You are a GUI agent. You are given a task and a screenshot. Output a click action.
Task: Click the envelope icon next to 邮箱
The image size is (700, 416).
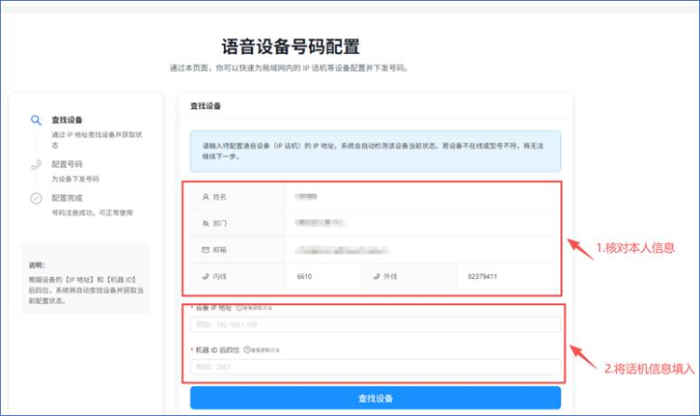point(205,250)
